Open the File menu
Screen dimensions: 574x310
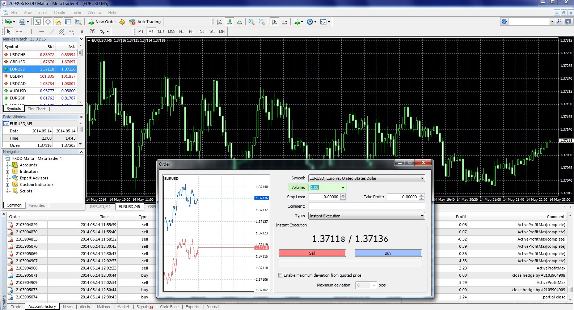tap(14, 13)
